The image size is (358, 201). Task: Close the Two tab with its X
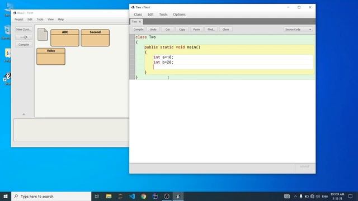(140, 22)
